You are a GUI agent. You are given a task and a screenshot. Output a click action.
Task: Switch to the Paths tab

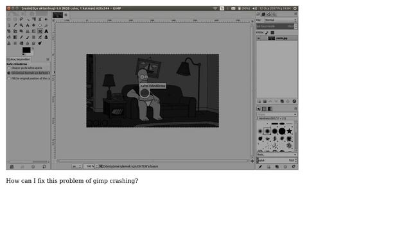[x=269, y=14]
